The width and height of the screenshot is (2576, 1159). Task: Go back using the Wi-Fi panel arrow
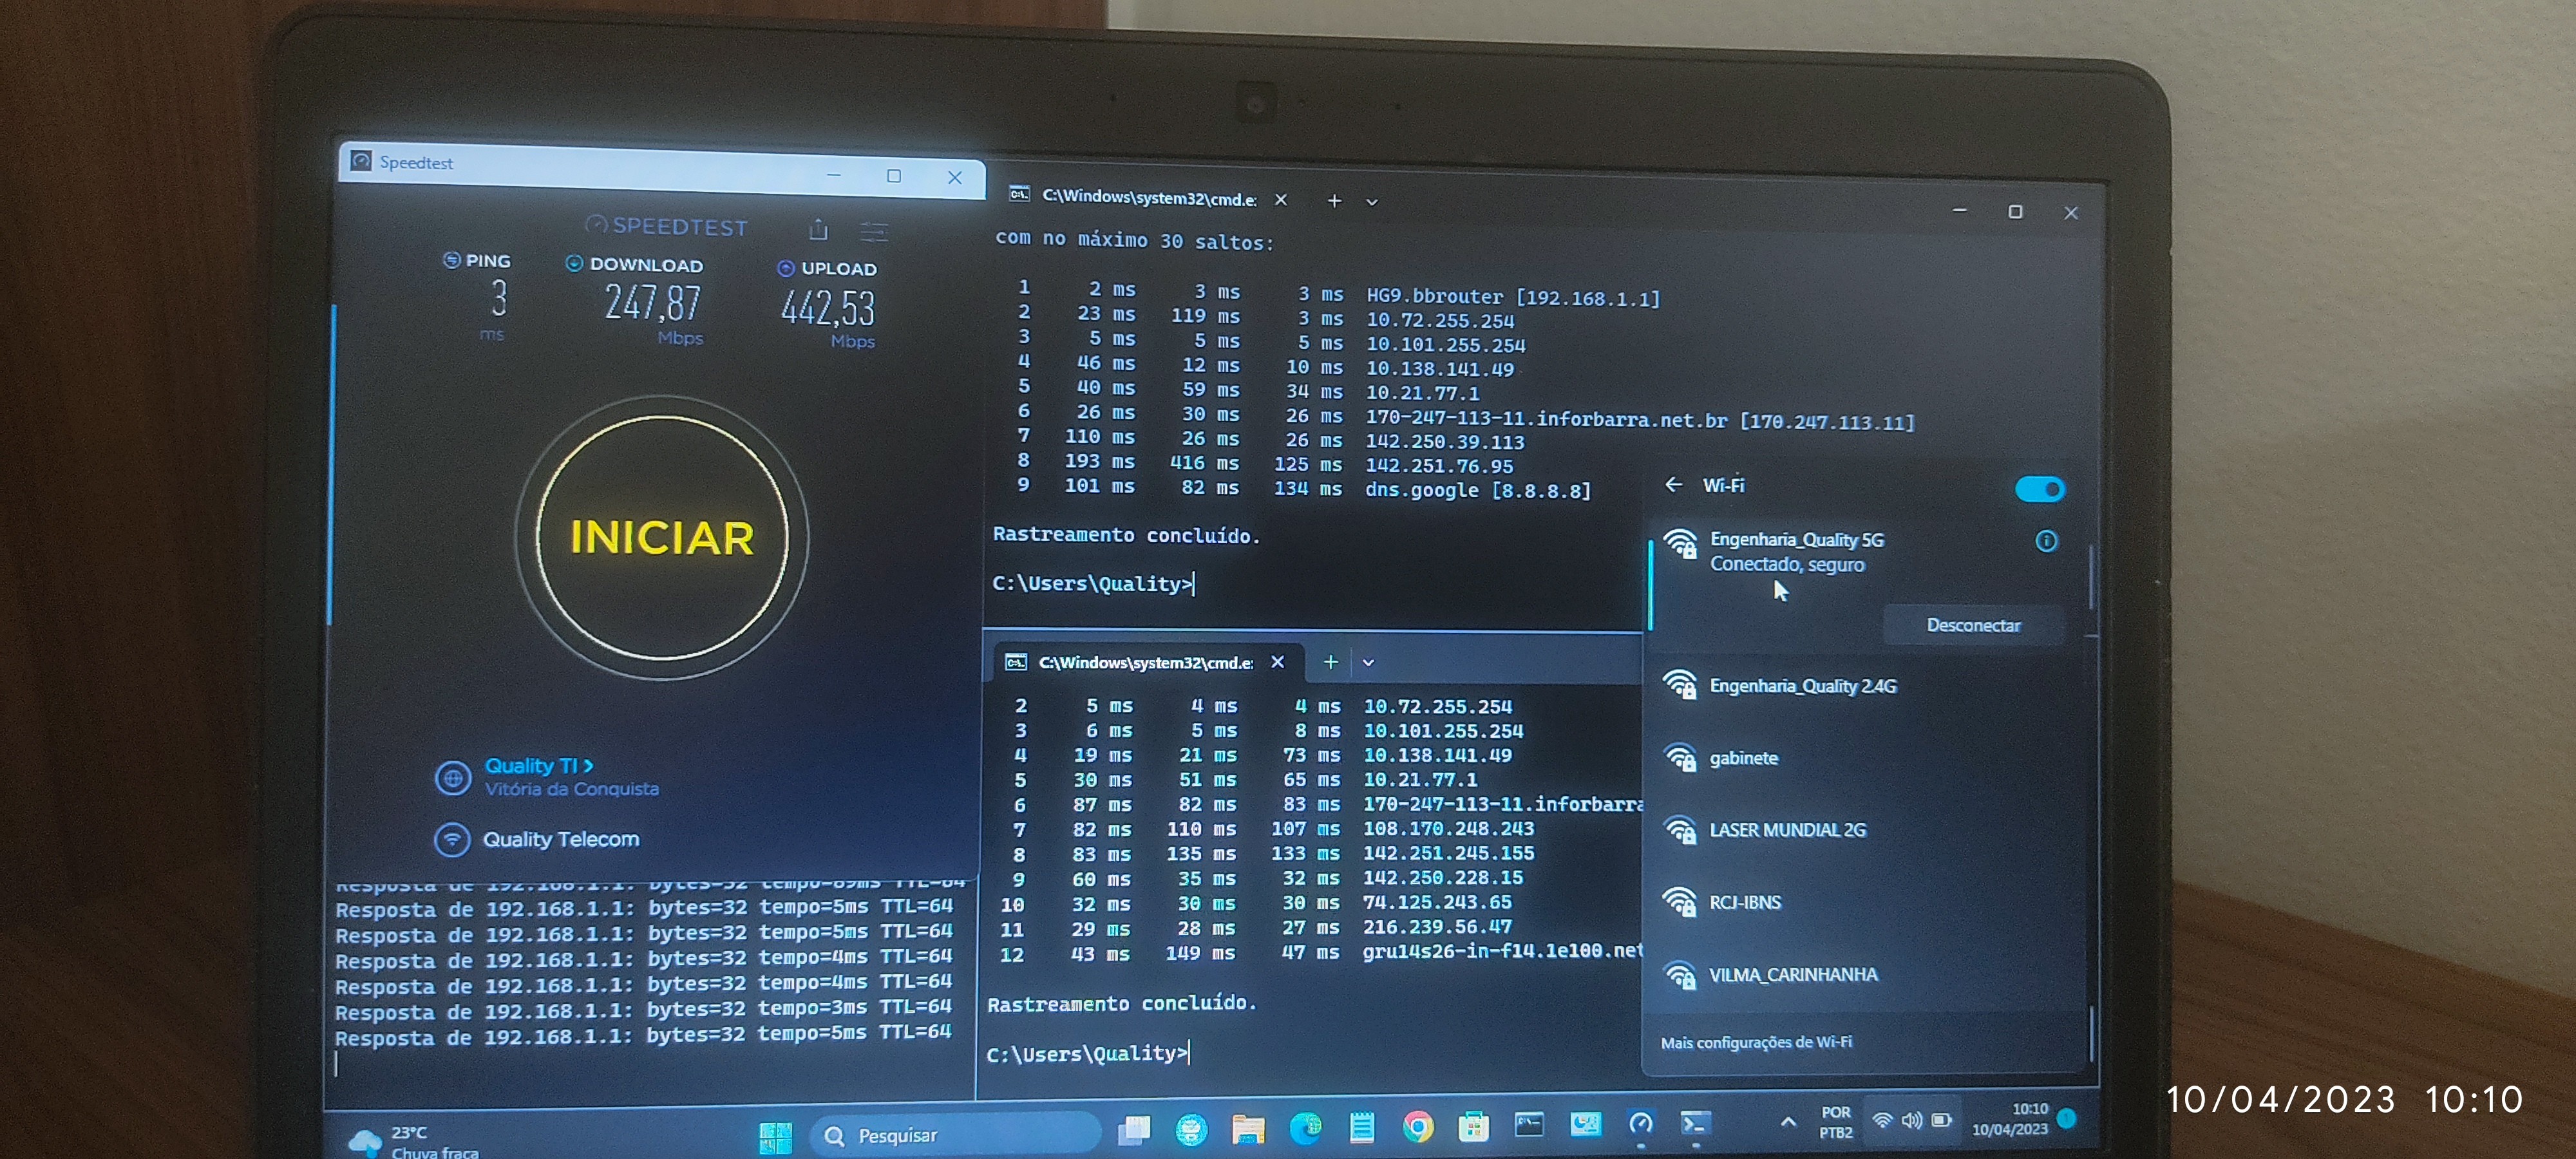1673,485
